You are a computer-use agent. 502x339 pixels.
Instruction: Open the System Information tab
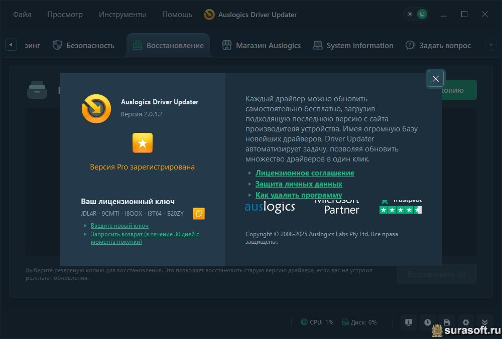pos(353,46)
